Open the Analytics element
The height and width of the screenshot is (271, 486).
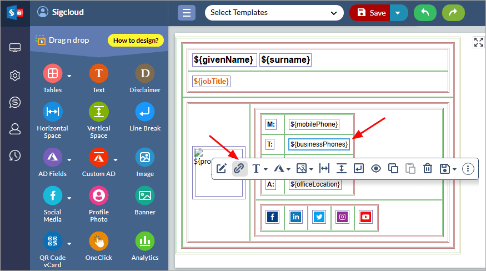coord(145,241)
